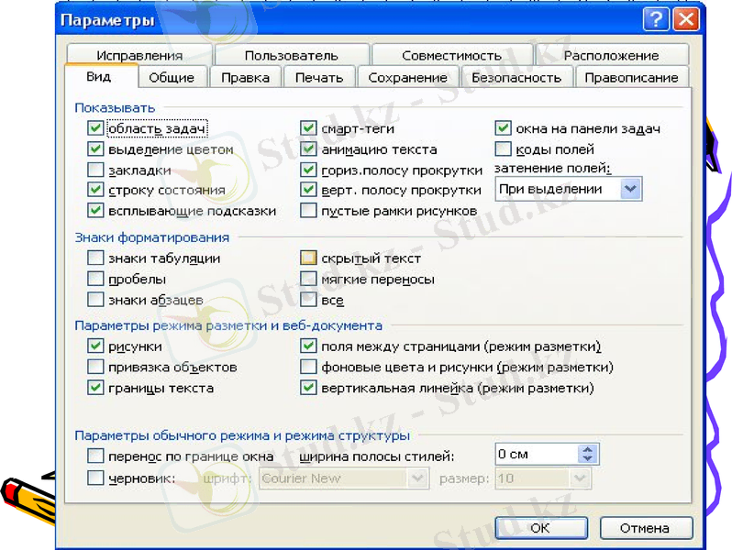Viewport: 732px width, 550px height.
Task: Open the 'Безопасность' tab
Action: (516, 78)
